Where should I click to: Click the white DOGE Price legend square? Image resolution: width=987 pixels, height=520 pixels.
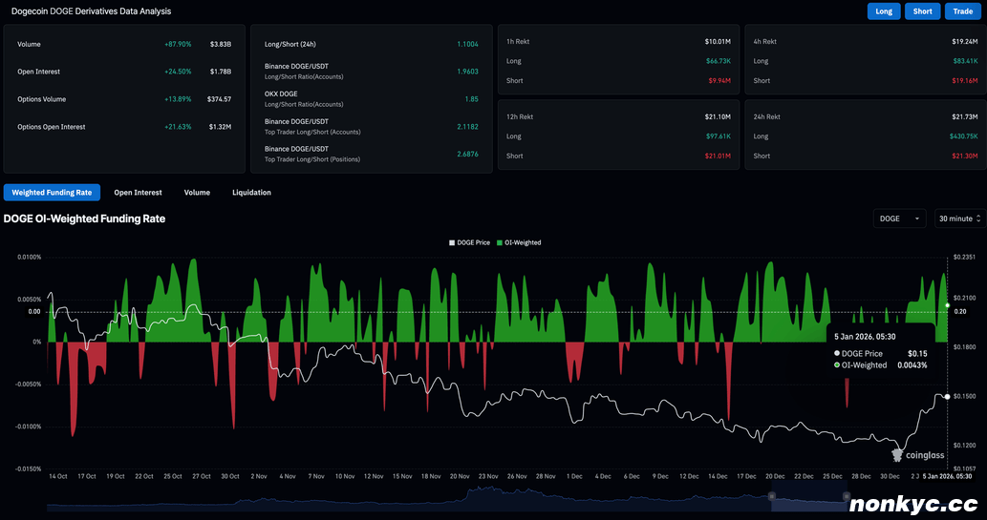point(453,242)
